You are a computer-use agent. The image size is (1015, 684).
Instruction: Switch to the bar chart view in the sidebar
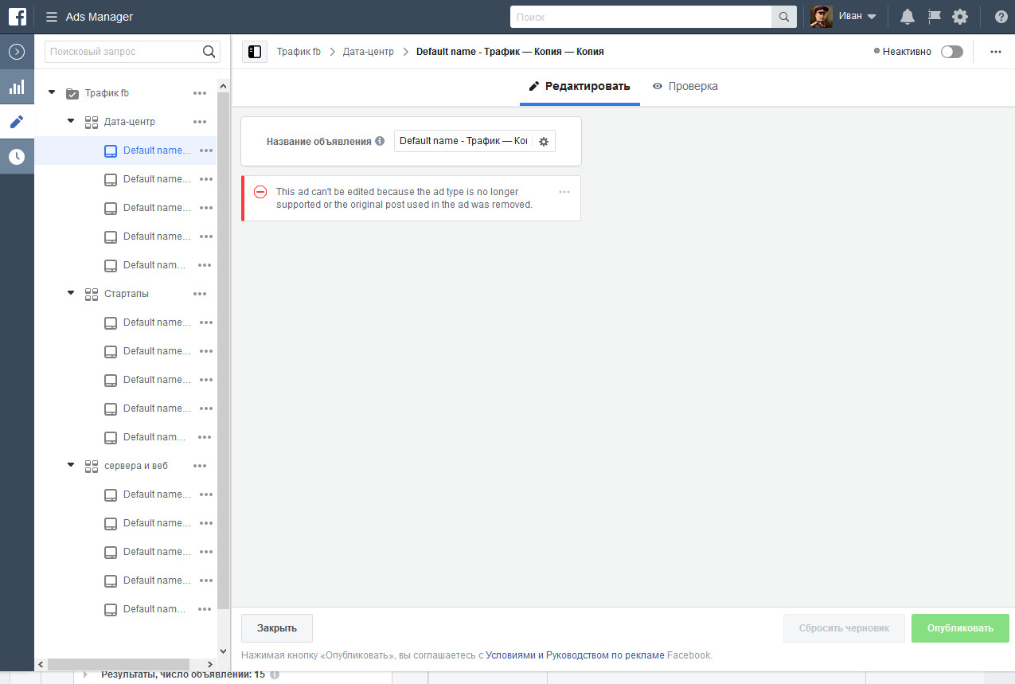(x=17, y=87)
